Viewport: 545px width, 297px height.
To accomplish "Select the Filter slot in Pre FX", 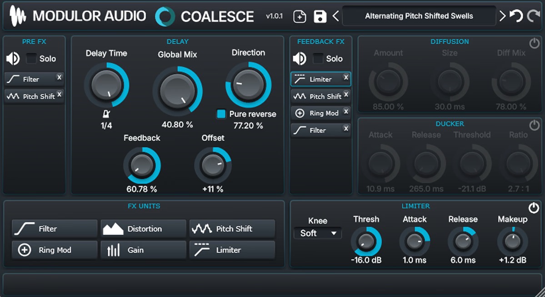I will pyautogui.click(x=34, y=79).
